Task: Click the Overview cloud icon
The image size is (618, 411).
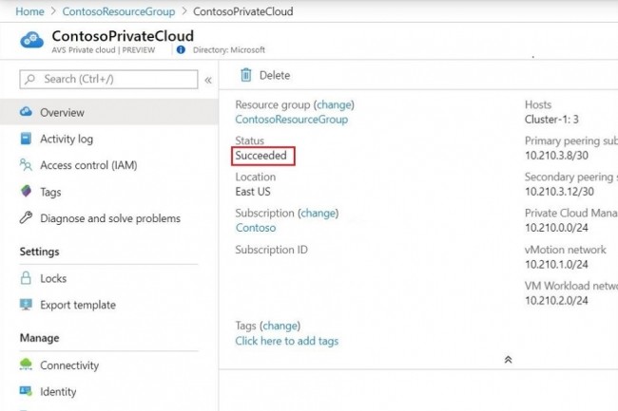Action: (x=26, y=112)
